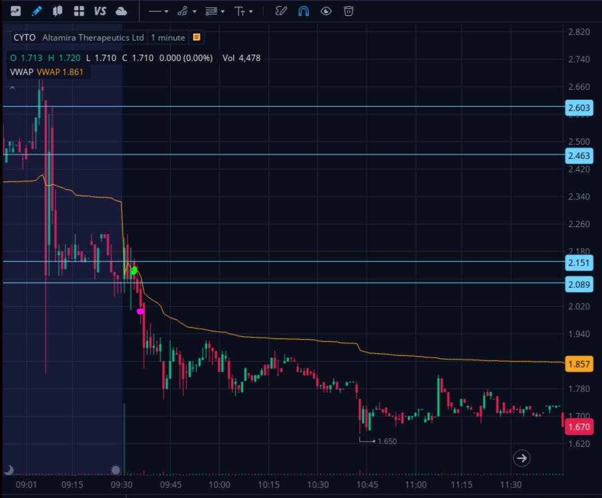Click the 0.000 (0.00%) change value

click(186, 58)
